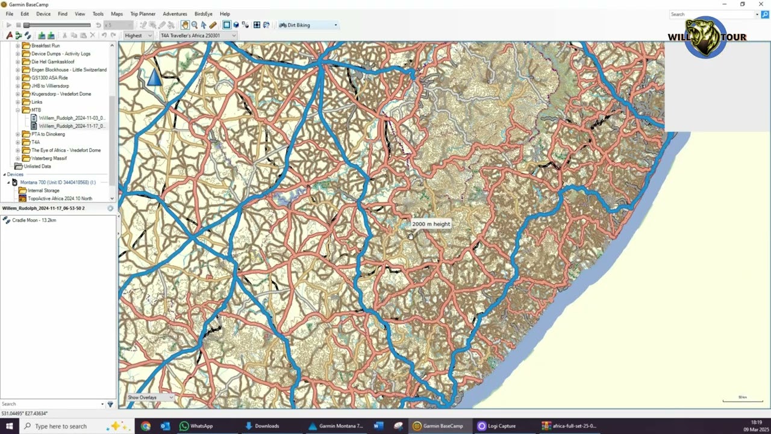Open WhatsApp from the taskbar
The width and height of the screenshot is (771, 434).
pyautogui.click(x=196, y=426)
